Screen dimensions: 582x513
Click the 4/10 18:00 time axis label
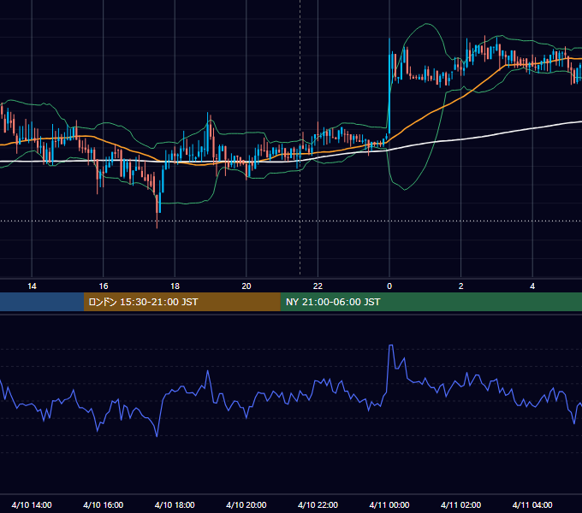tap(175, 504)
